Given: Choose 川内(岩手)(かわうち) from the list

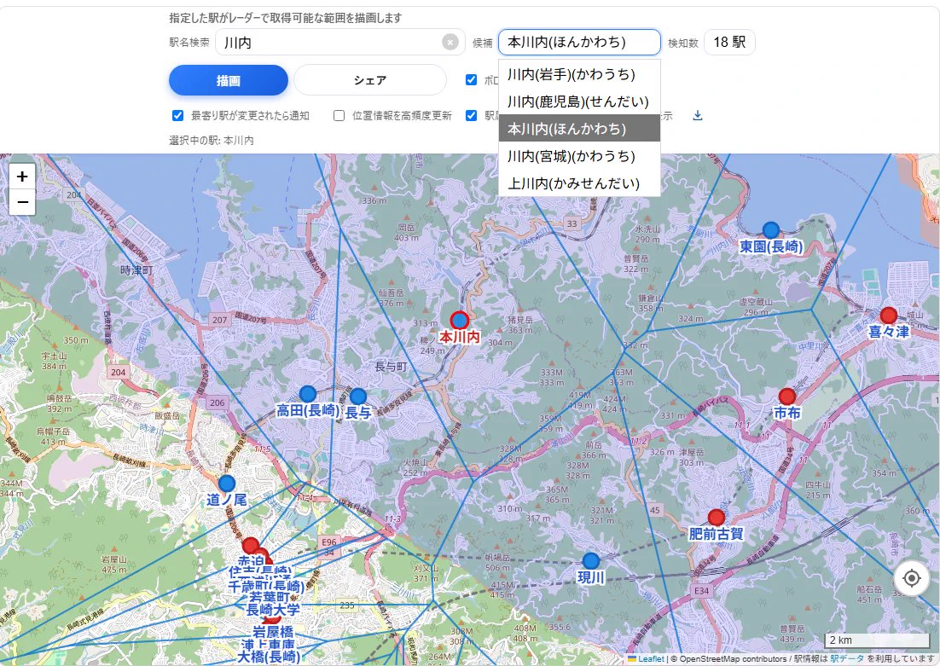Looking at the screenshot, I should tap(579, 74).
